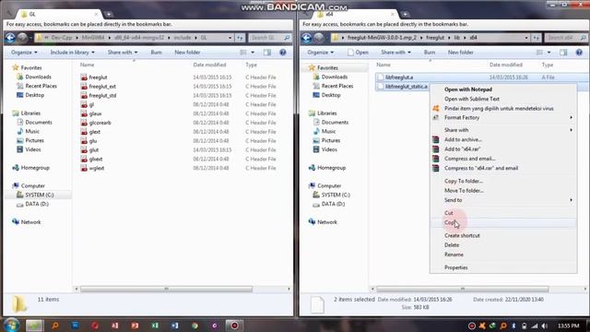Click volume icon in system tray
Screen dimensions: 590x332
[x=545, y=326]
